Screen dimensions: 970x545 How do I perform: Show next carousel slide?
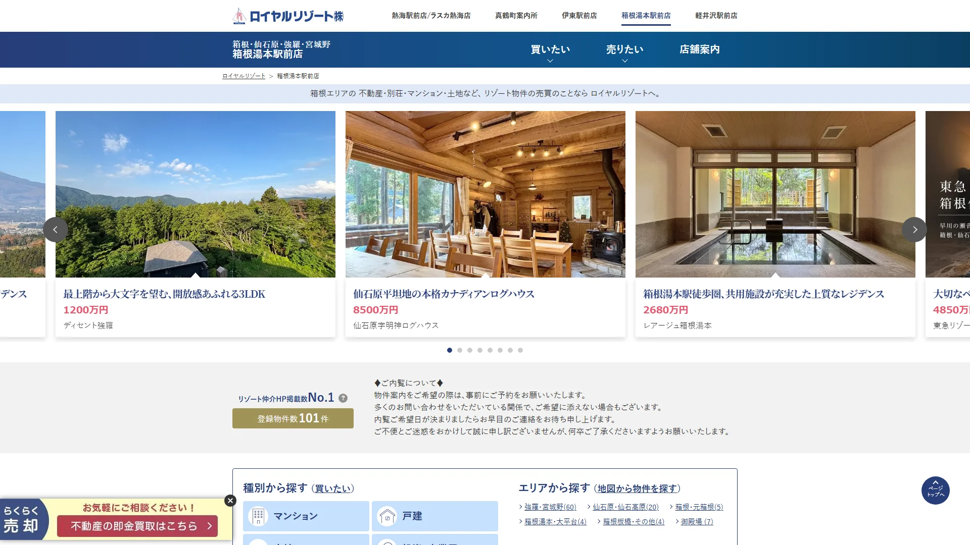914,230
